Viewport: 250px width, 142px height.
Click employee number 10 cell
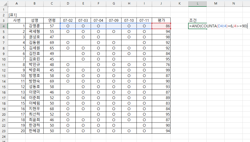[x=17, y=76]
